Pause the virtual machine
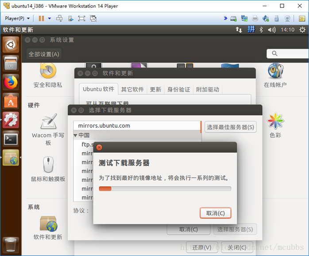309x256 pixels. pyautogui.click(x=41, y=19)
